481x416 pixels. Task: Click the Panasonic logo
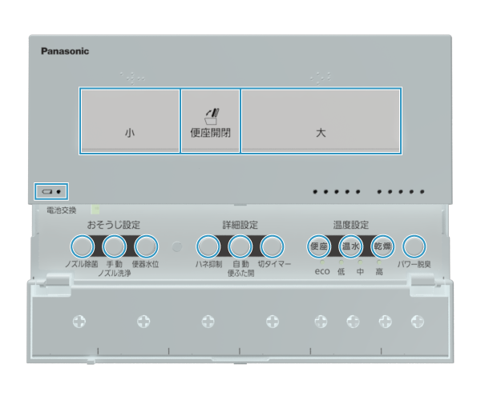click(x=66, y=51)
